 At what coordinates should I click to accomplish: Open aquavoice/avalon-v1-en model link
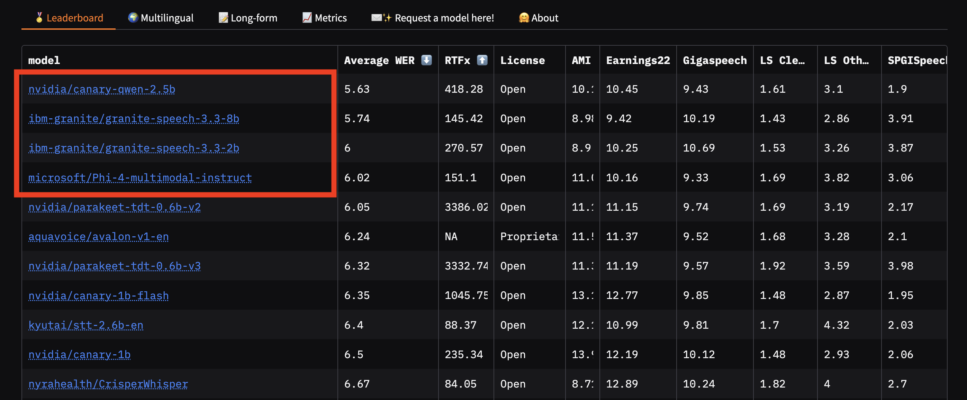[98, 236]
